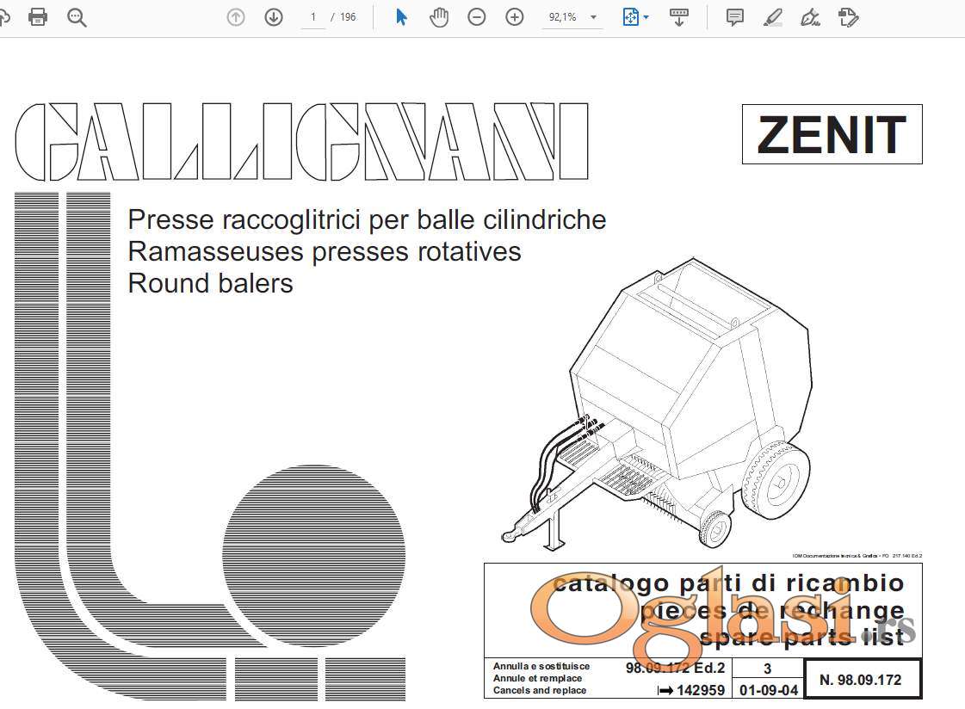Open the zoom level dropdown arrow
965x709 pixels.
click(x=593, y=17)
